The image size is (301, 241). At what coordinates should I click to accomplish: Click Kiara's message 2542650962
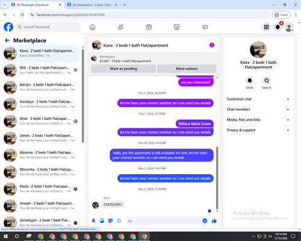(x=113, y=204)
